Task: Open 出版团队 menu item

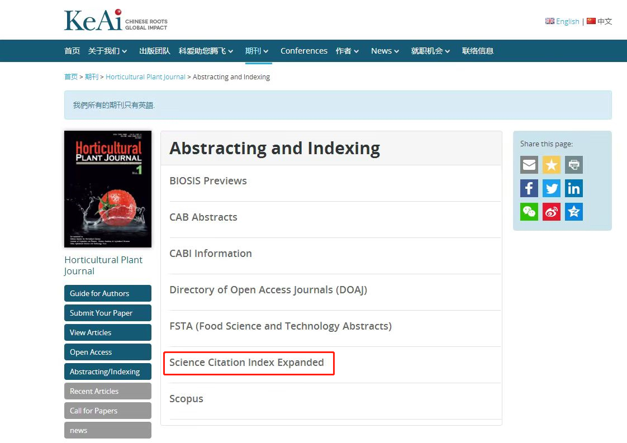Action: (x=155, y=51)
